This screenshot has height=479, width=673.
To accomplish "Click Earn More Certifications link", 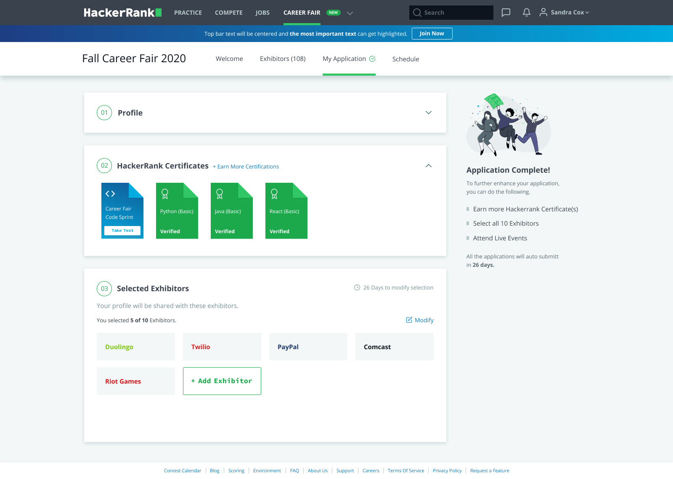I will click(x=246, y=167).
